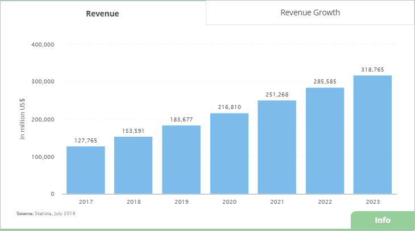Click the 2020 revenue bar
Image resolution: width=415 pixels, height=231 pixels.
click(229, 153)
